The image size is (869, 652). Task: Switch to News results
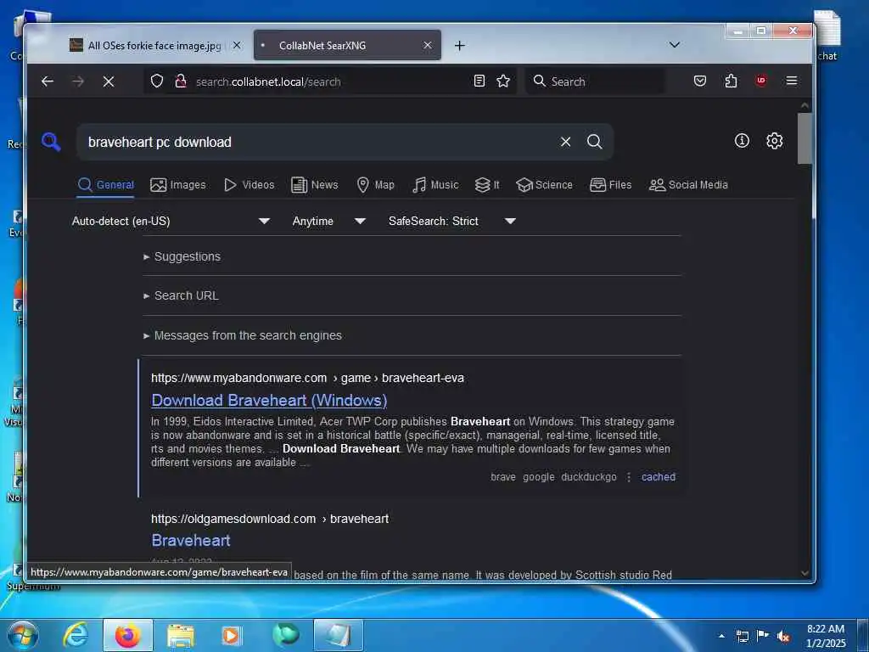[314, 184]
